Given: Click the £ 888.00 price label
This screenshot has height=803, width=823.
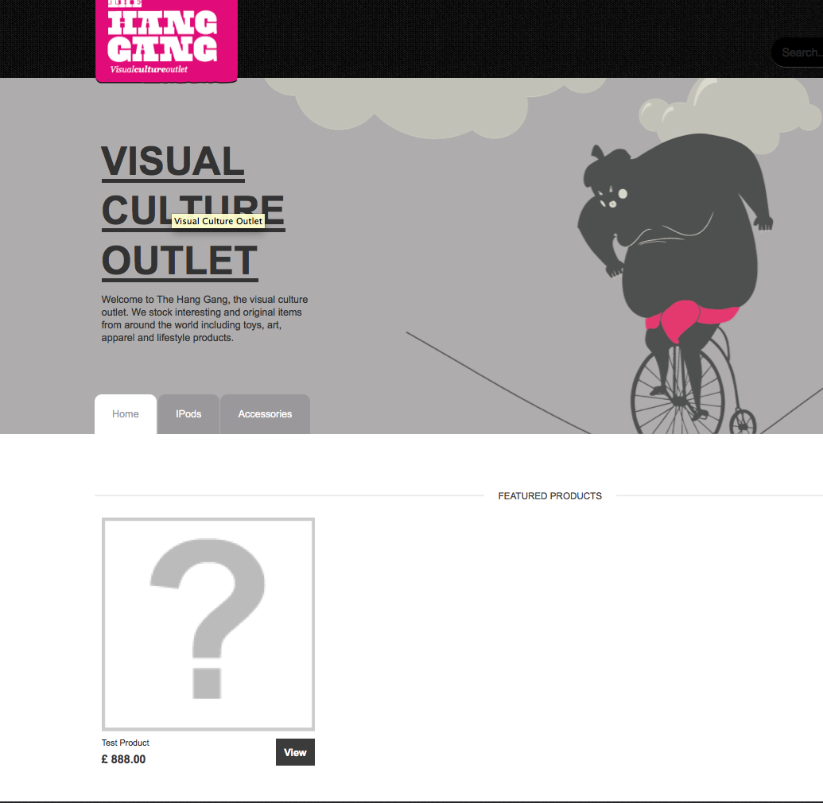Looking at the screenshot, I should pyautogui.click(x=123, y=759).
